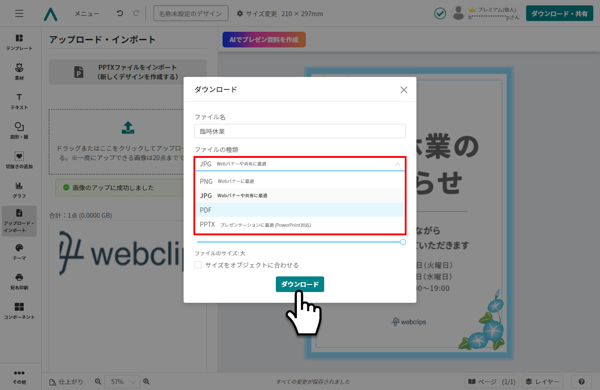Click すべての変更が保存されました status text
This screenshot has width=600, height=390.
click(313, 382)
